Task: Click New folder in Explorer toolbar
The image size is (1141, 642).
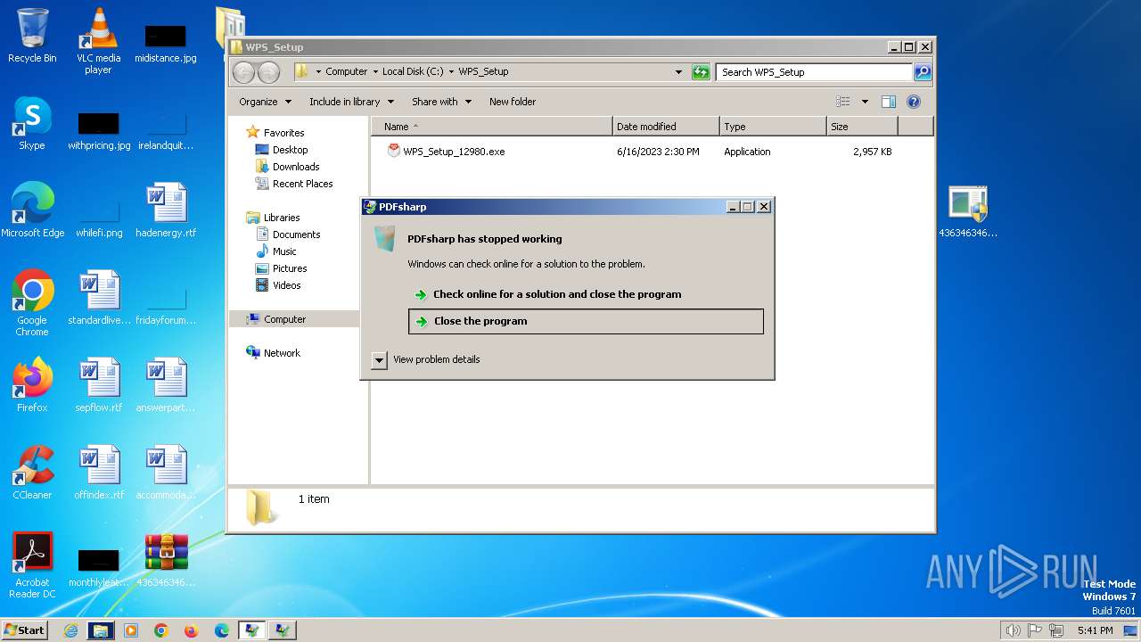Action: pos(513,102)
